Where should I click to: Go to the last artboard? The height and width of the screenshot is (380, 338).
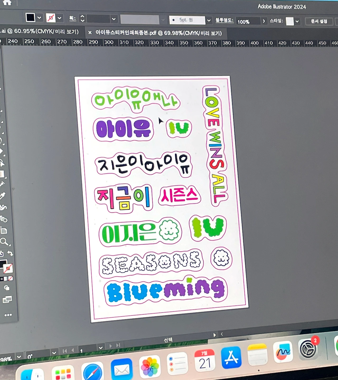click(118, 345)
